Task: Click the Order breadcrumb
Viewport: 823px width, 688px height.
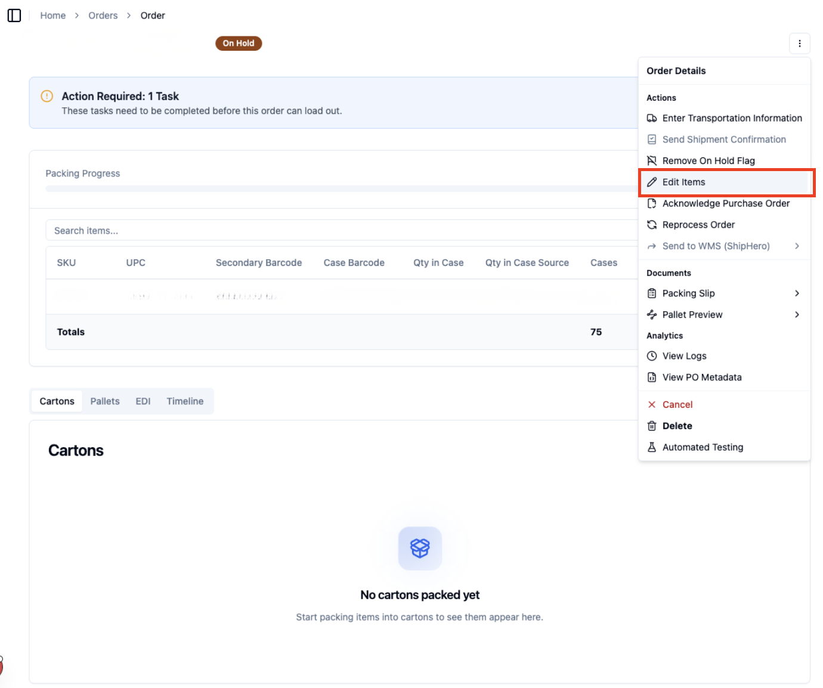Action: 153,16
